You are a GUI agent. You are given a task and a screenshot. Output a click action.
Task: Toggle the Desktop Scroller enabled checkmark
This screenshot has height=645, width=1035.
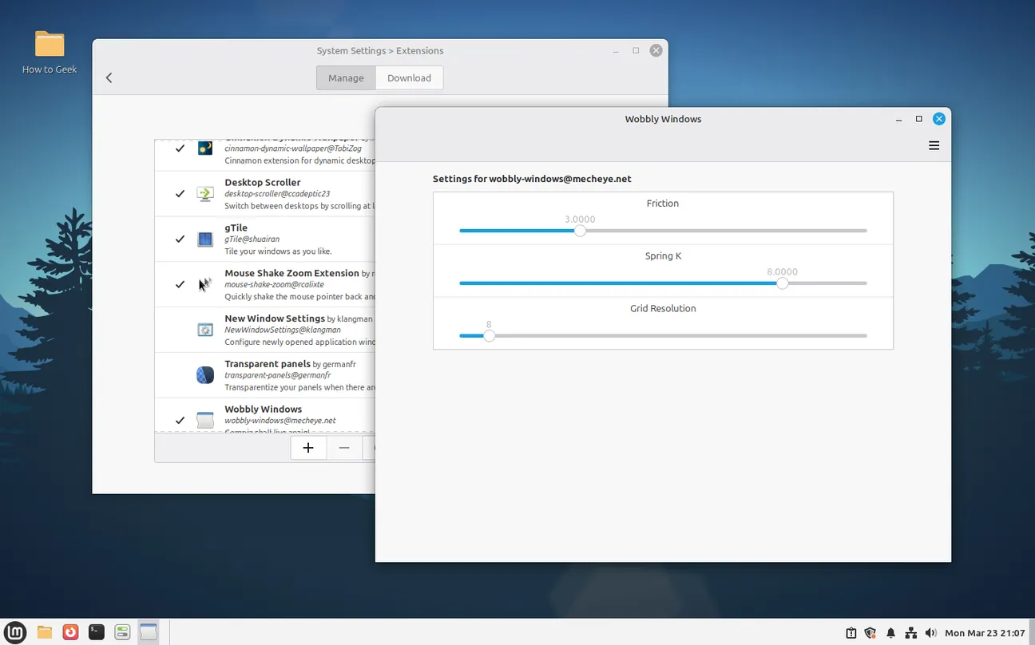click(180, 194)
